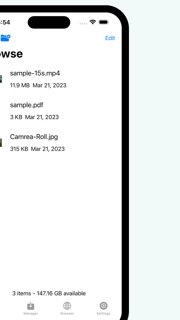Screen dimensions: 180x320
Task: Tap the Browser globe icon
Action: pyautogui.click(x=67, y=306)
